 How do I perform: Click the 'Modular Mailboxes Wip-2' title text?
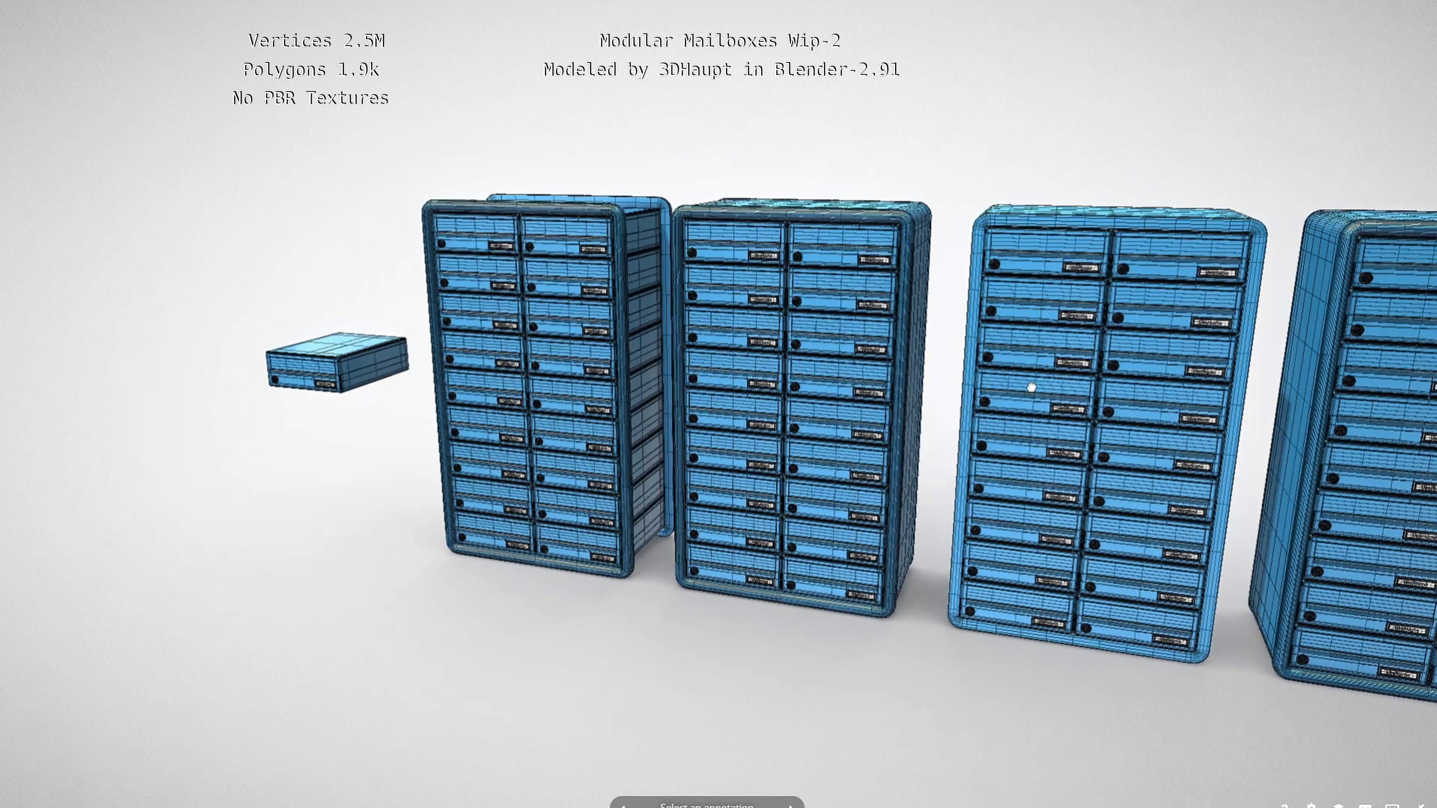720,41
